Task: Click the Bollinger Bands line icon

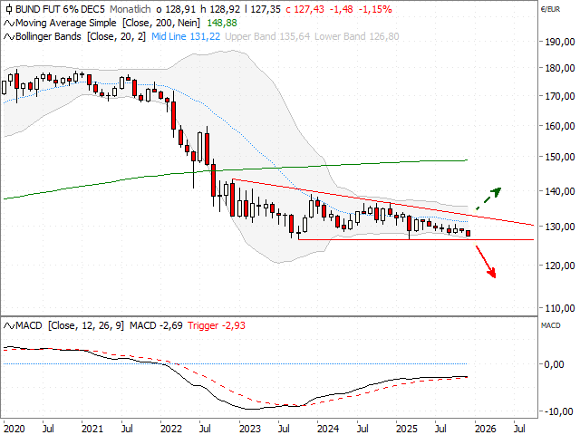Action: 8,36
